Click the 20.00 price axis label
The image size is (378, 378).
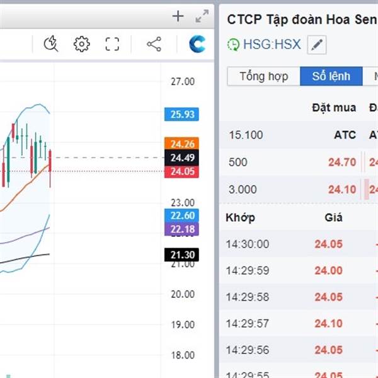tap(183, 294)
